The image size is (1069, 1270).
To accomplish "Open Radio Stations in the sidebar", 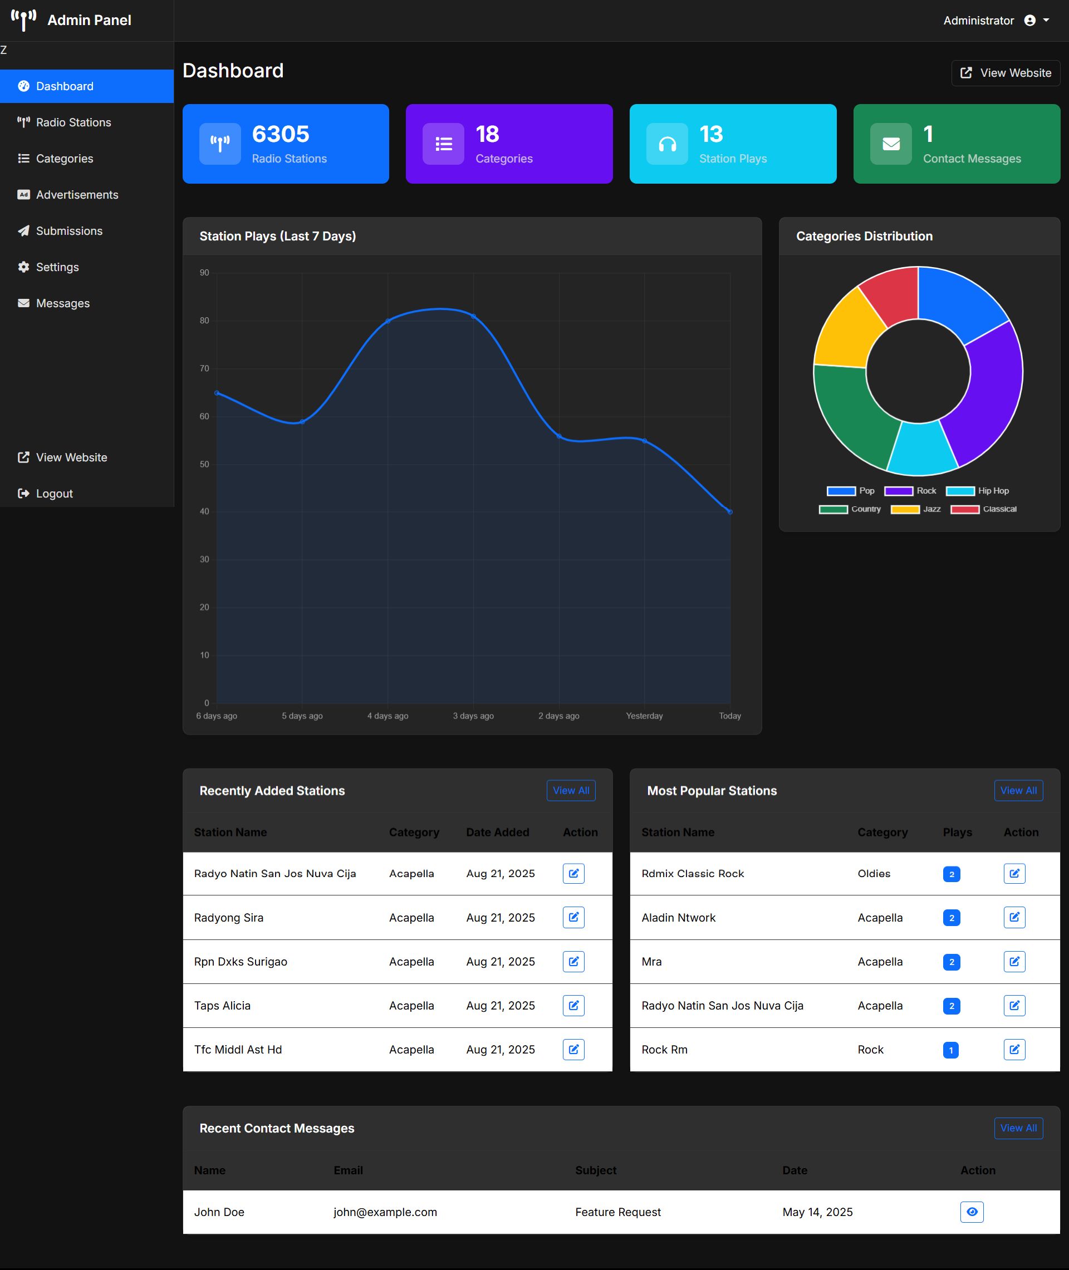I will pyautogui.click(x=73, y=122).
